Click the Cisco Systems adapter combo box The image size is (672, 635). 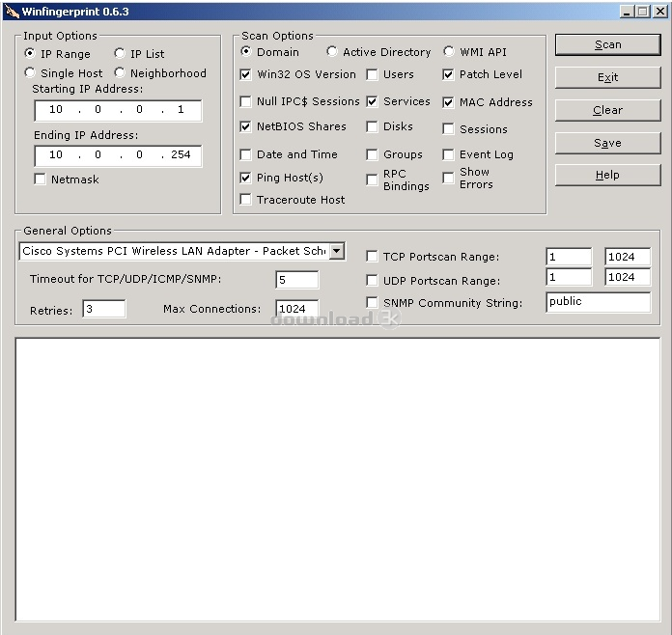click(182, 251)
